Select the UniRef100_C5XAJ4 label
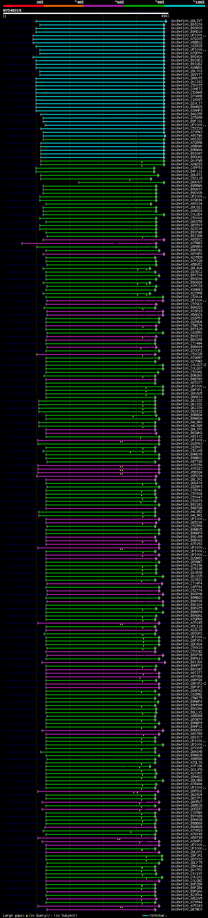 tap(187, 297)
